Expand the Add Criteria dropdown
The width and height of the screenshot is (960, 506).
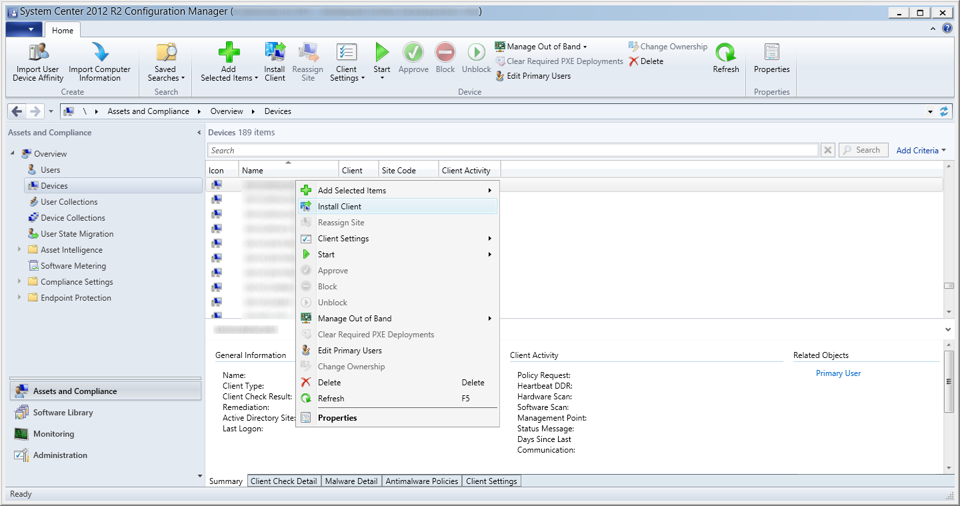pos(921,151)
